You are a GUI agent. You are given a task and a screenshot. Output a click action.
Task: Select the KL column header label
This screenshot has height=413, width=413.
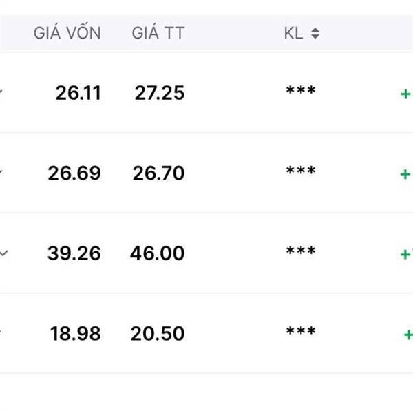293,33
